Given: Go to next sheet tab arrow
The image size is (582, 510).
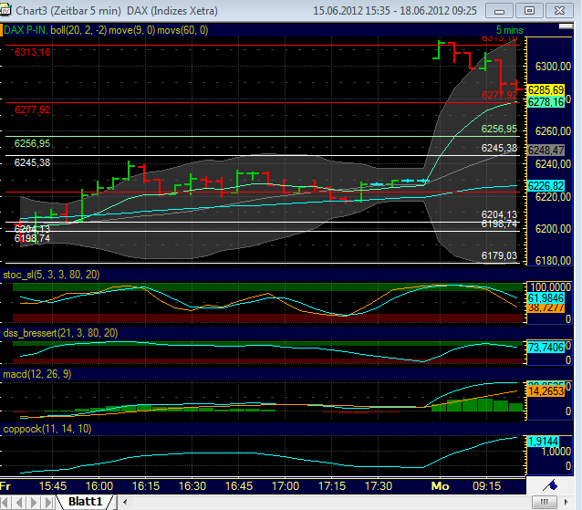Looking at the screenshot, I should (x=34, y=503).
